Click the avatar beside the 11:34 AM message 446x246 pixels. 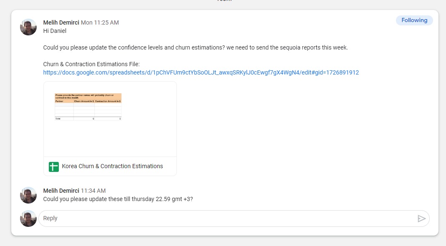pyautogui.click(x=28, y=195)
